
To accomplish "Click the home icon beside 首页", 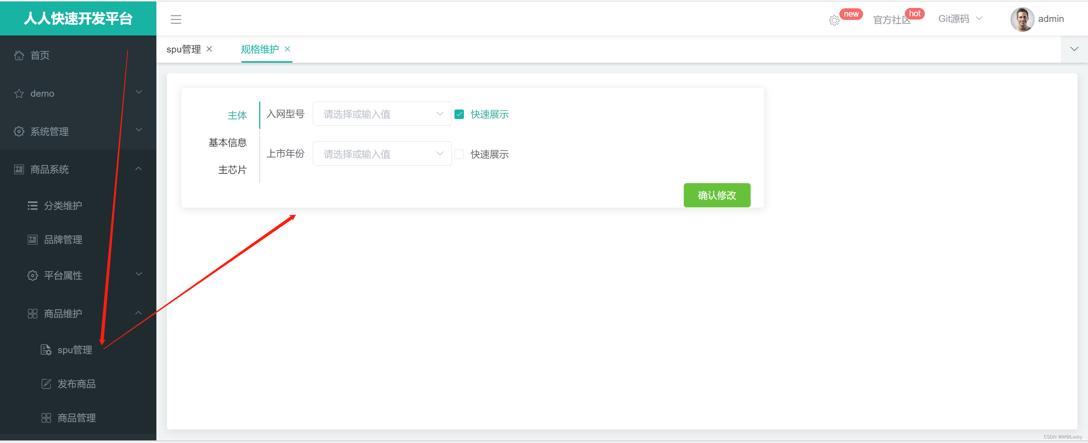I will click(x=19, y=55).
